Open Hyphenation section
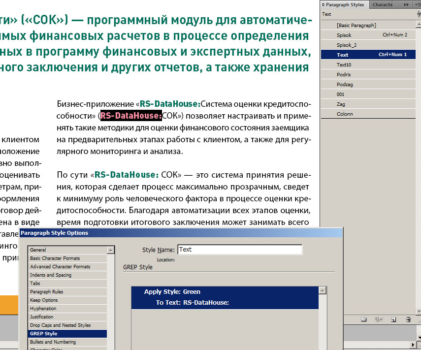 tap(67, 308)
